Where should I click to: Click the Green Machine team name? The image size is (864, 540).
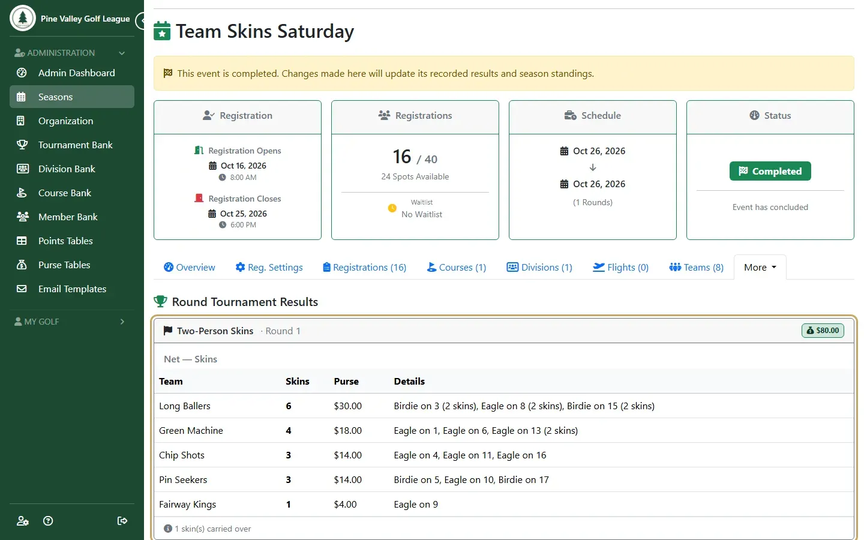[x=191, y=431]
